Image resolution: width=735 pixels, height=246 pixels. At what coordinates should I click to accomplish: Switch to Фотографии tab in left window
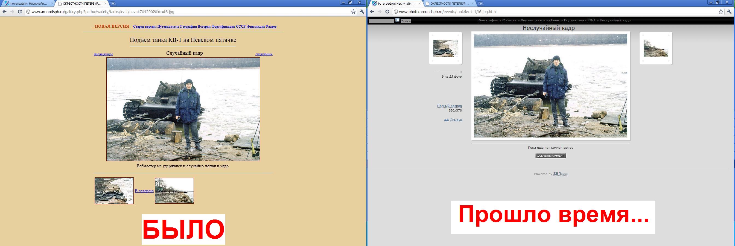point(28,4)
